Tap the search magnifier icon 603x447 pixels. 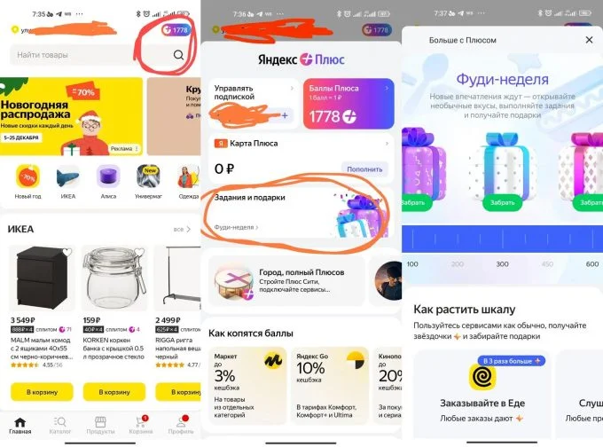tap(178, 55)
